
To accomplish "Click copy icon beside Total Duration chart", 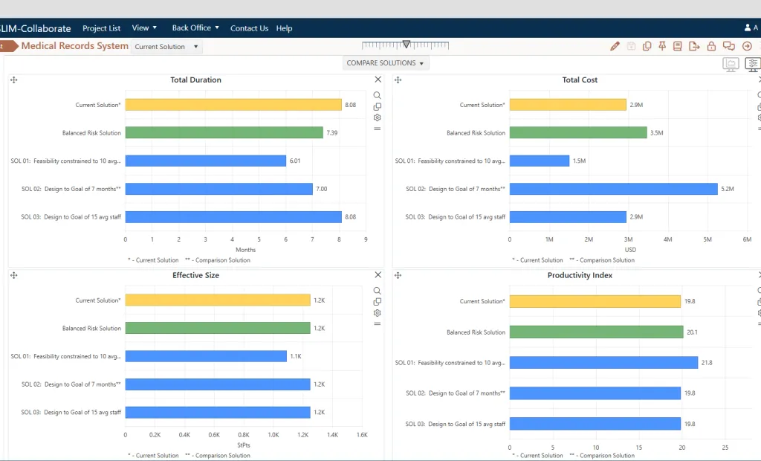I will [x=377, y=106].
